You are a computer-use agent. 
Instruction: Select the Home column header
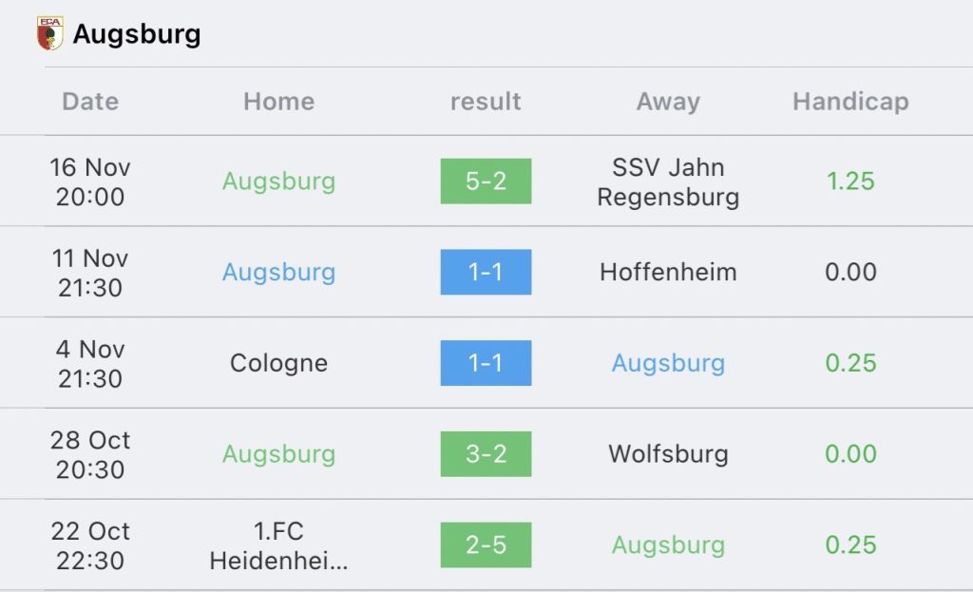(278, 101)
